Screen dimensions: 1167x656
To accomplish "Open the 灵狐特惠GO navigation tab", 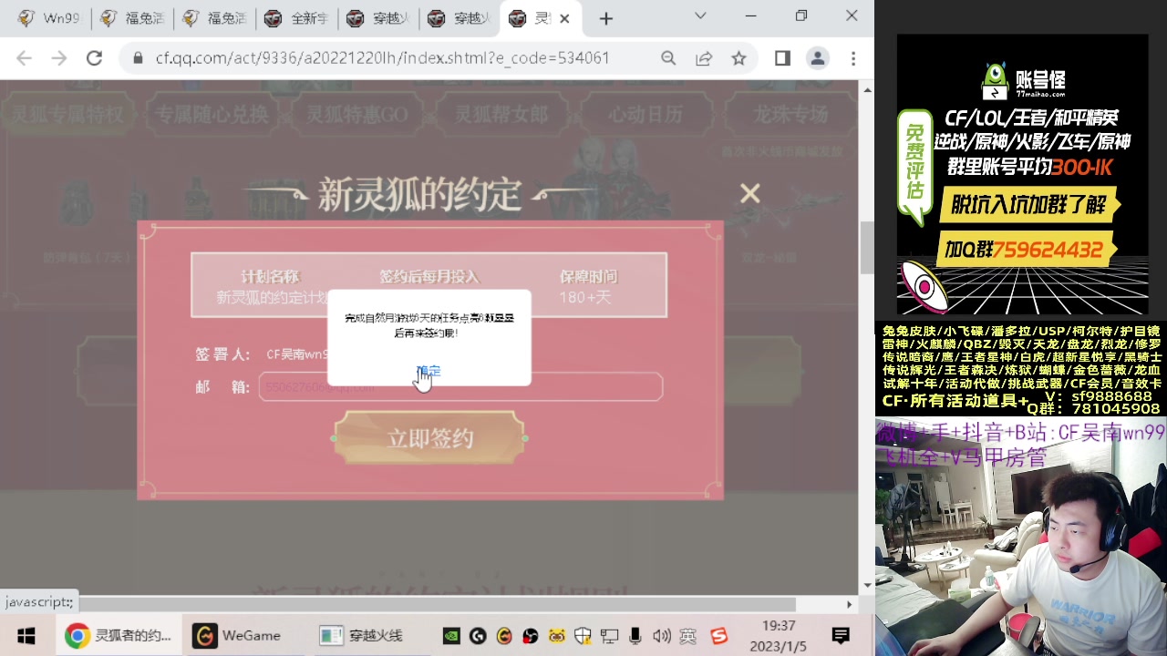I will click(356, 114).
